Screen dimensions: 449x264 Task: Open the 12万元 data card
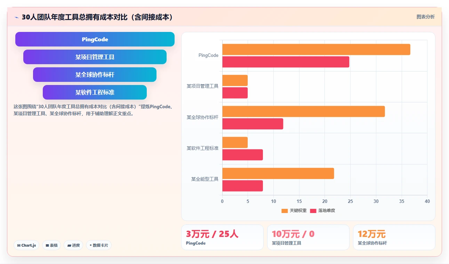[x=394, y=237]
